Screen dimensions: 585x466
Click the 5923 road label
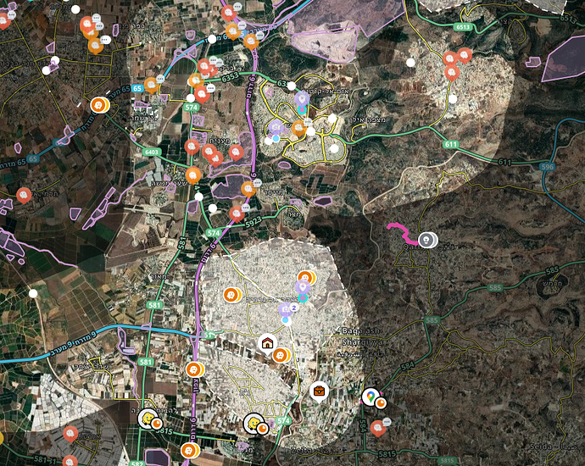point(253,221)
